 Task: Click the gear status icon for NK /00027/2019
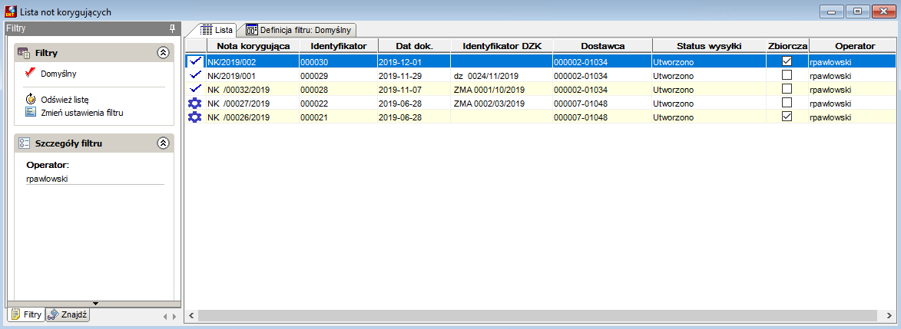pyautogui.click(x=195, y=103)
